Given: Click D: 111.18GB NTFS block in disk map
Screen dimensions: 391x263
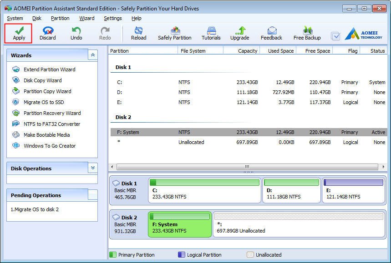Looking at the screenshot, I should click(291, 190).
